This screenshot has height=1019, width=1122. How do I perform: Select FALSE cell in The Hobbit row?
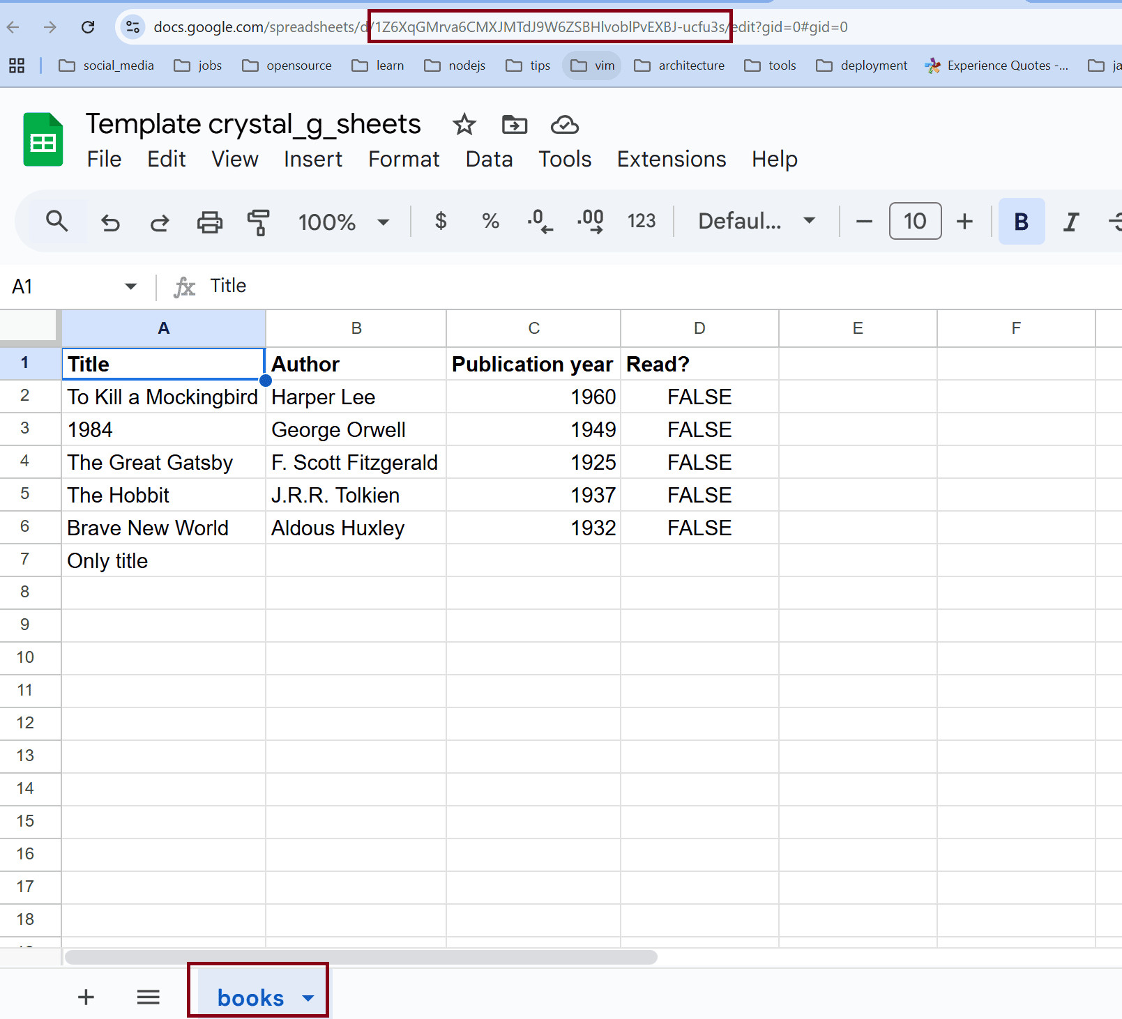tap(699, 495)
